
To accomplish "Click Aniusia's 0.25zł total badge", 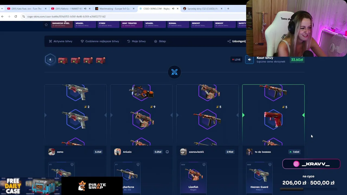I will pos(158,152).
